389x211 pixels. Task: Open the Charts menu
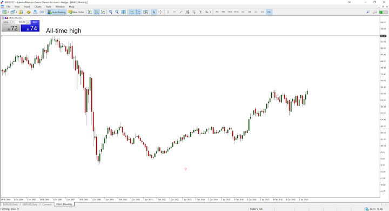38,6
